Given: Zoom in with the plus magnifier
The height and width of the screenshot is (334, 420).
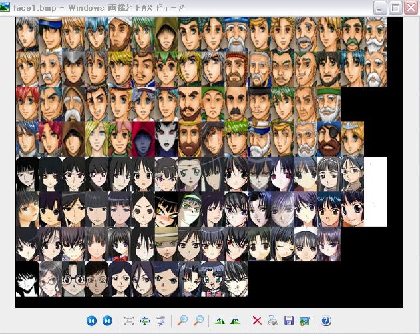Looking at the screenshot, I should pos(182,320).
